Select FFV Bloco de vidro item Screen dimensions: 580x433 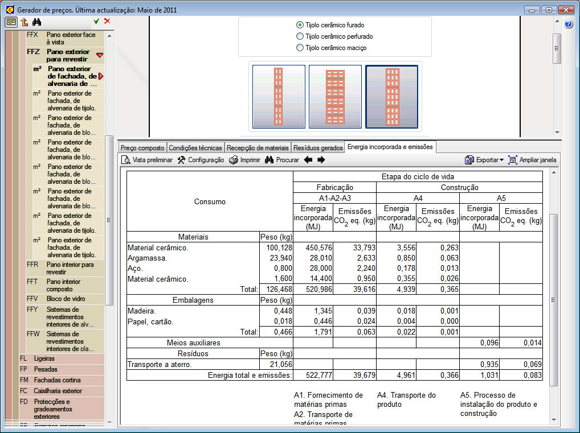[x=66, y=299]
